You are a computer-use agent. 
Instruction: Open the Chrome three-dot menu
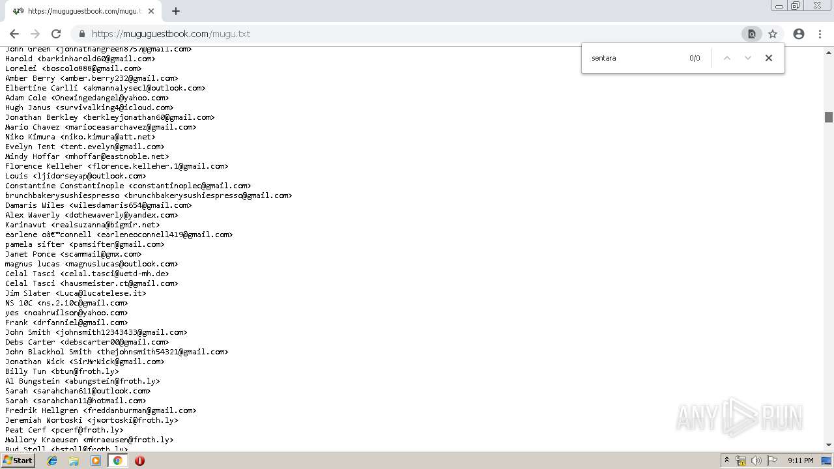820,34
